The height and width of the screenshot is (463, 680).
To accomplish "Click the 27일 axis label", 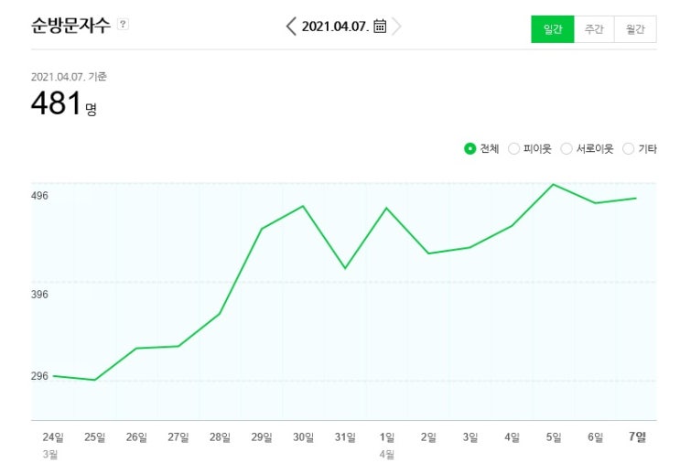I will tap(178, 437).
